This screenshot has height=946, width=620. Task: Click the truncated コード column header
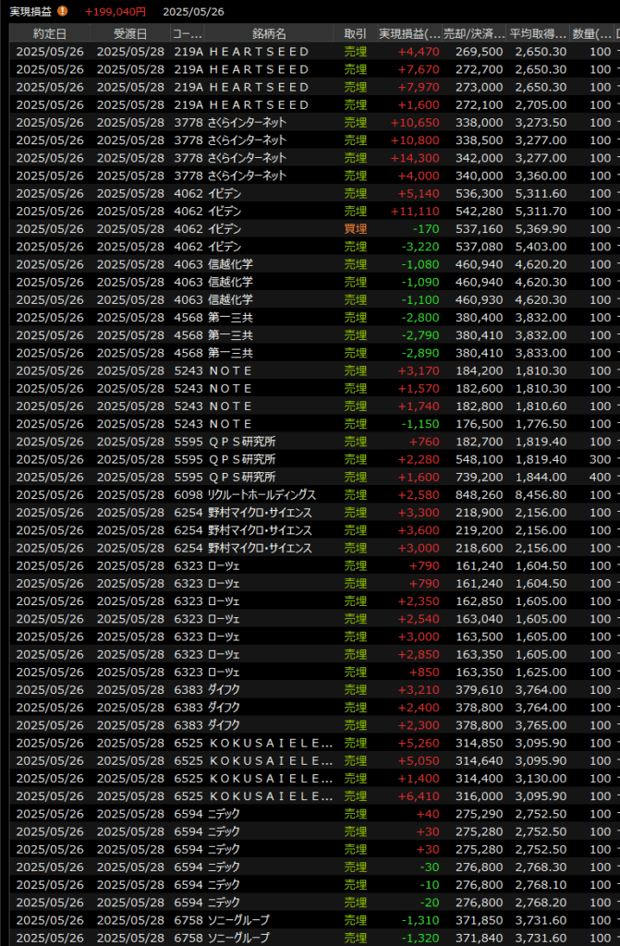point(188,33)
